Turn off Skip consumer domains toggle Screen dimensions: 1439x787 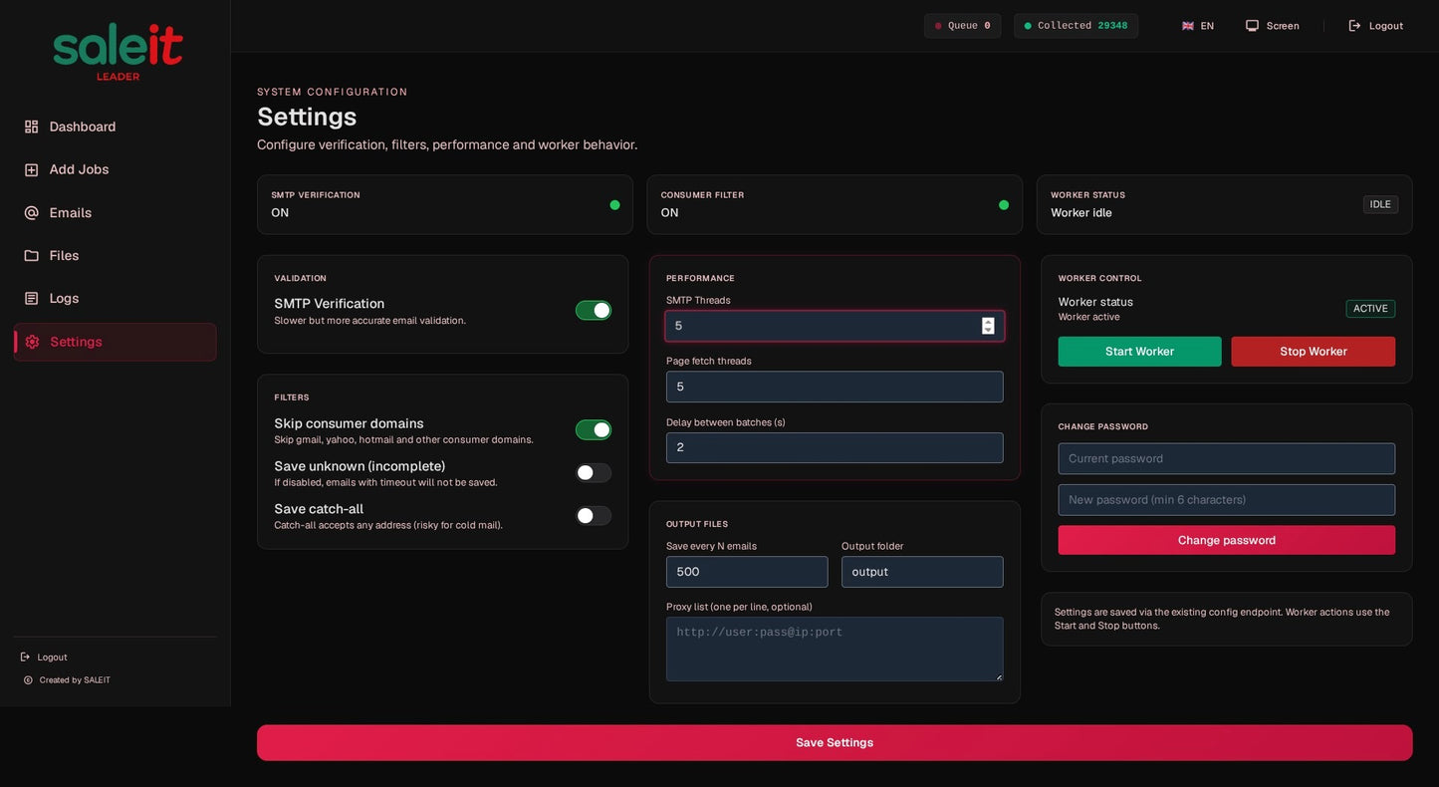[x=594, y=430]
